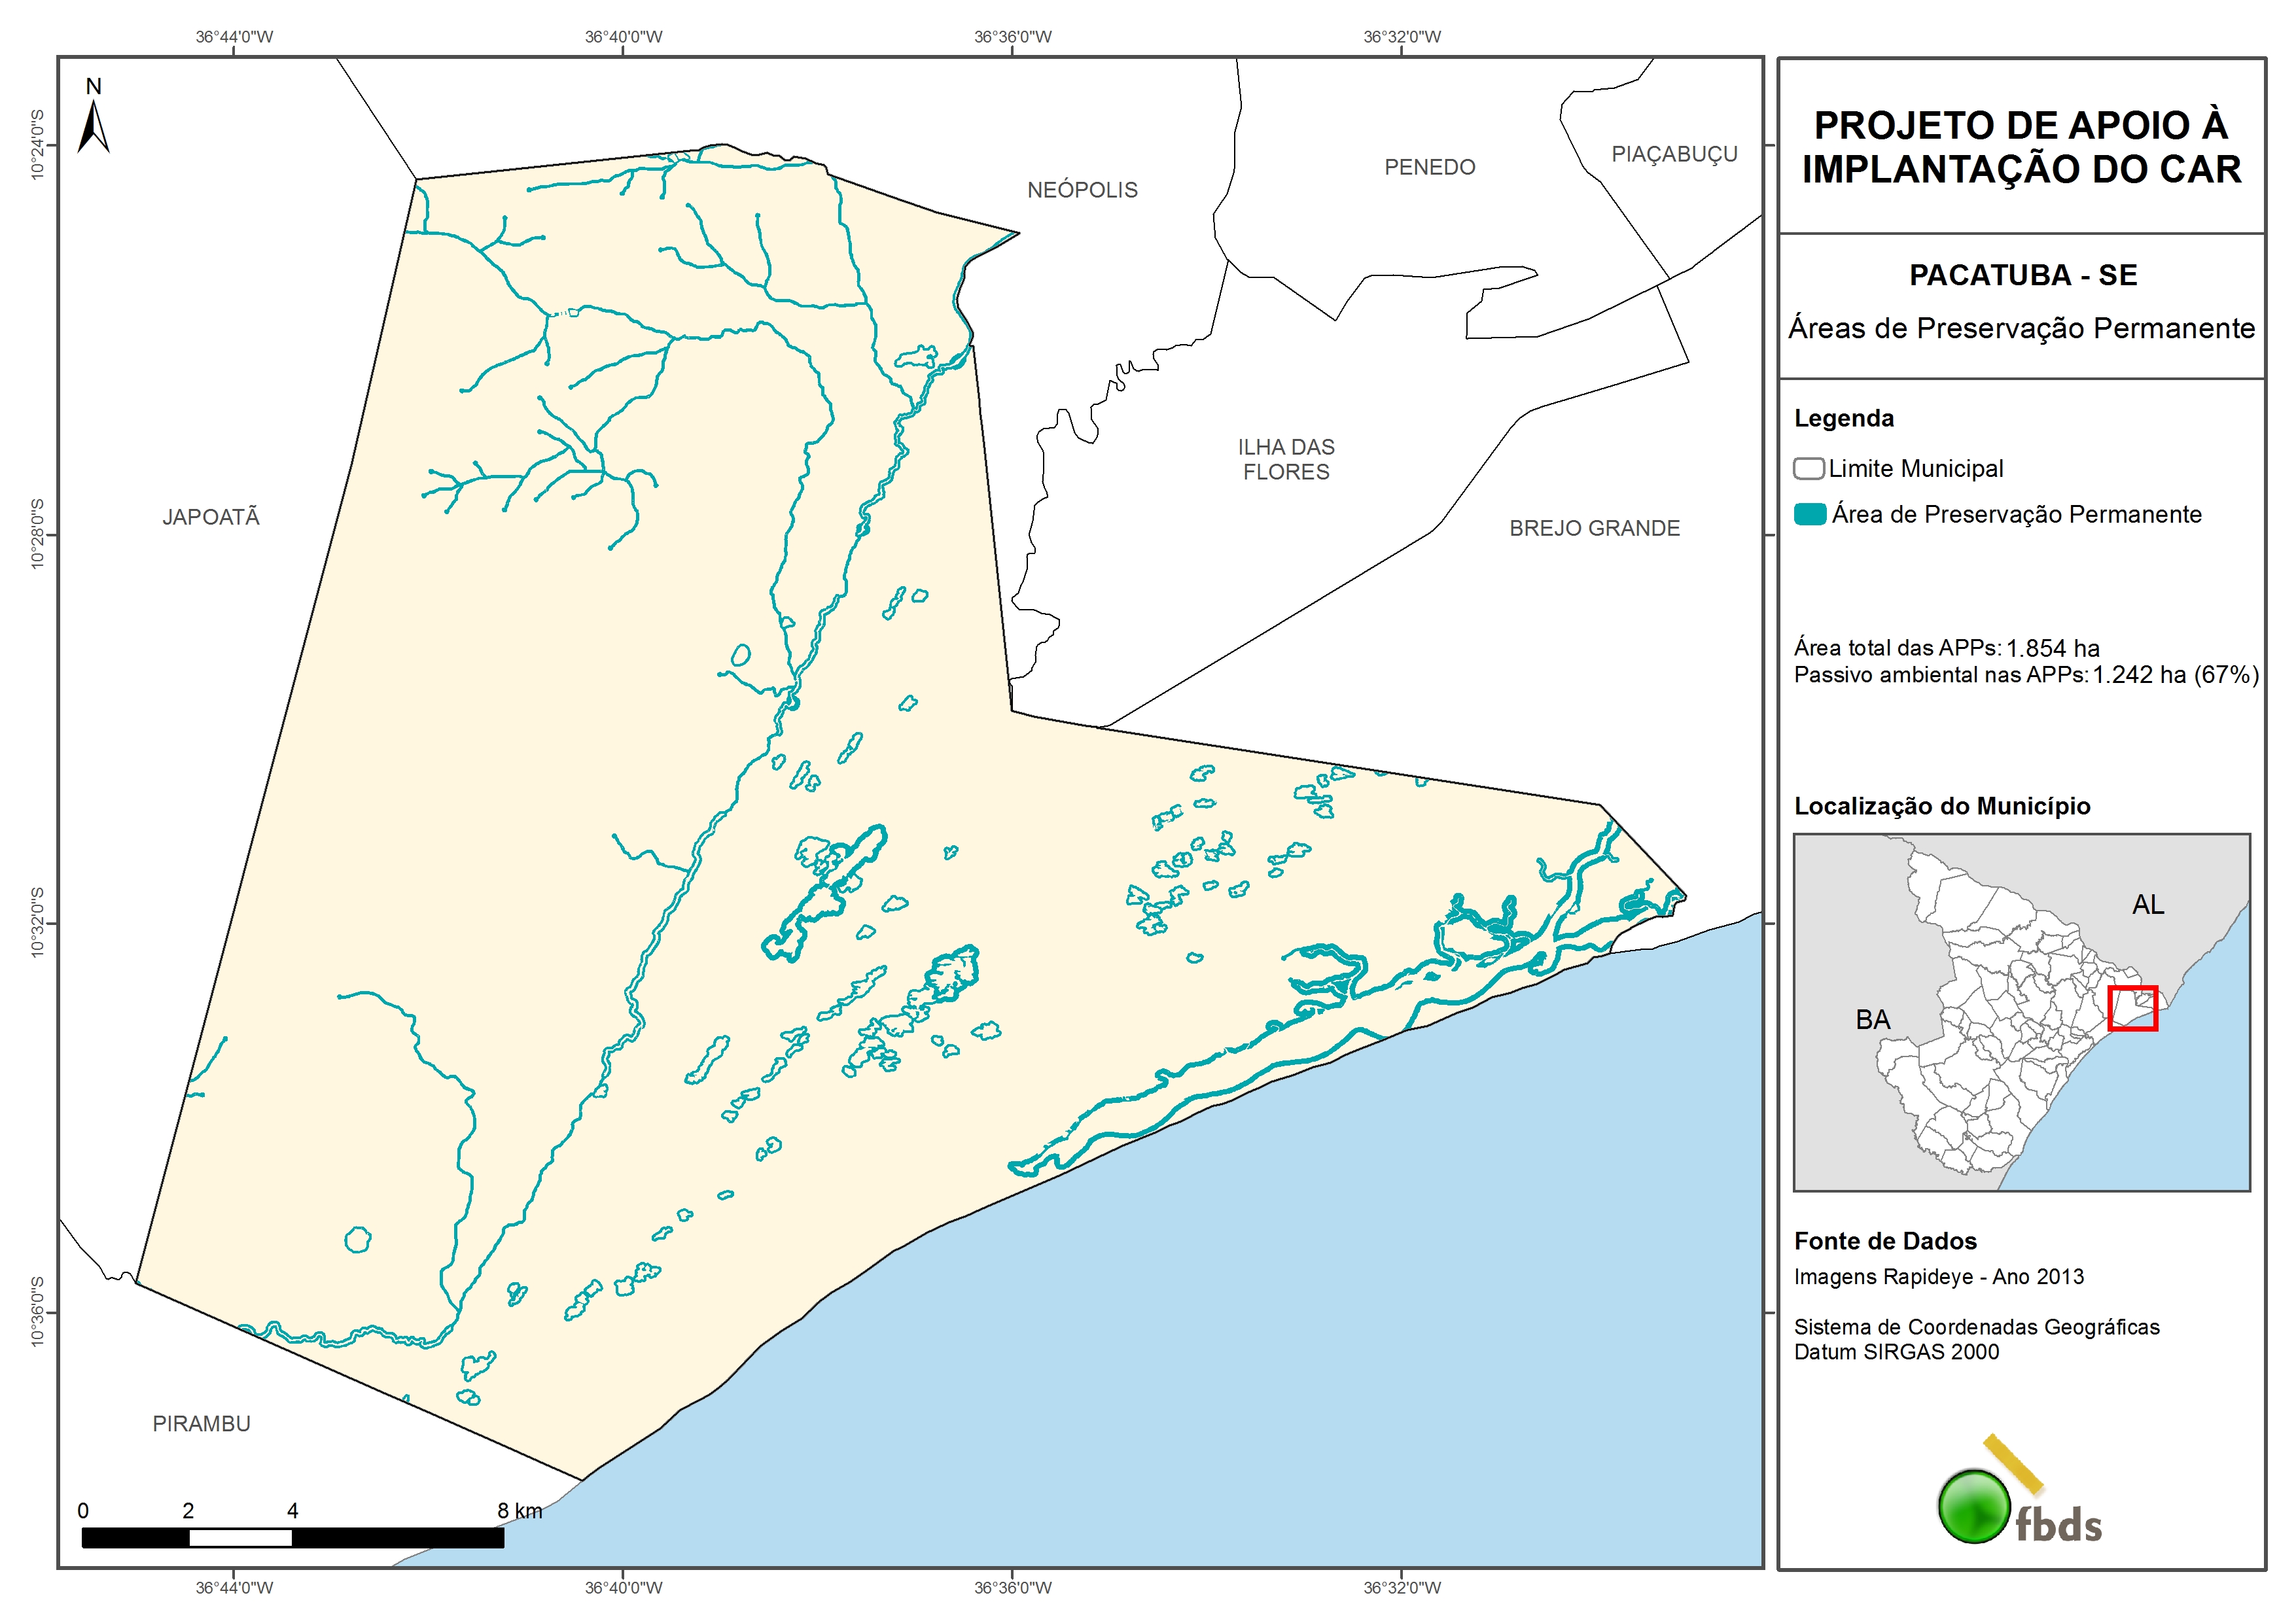Click the PIAÇABUÇU municipality label
The height and width of the screenshot is (1623, 2296).
point(1674,154)
